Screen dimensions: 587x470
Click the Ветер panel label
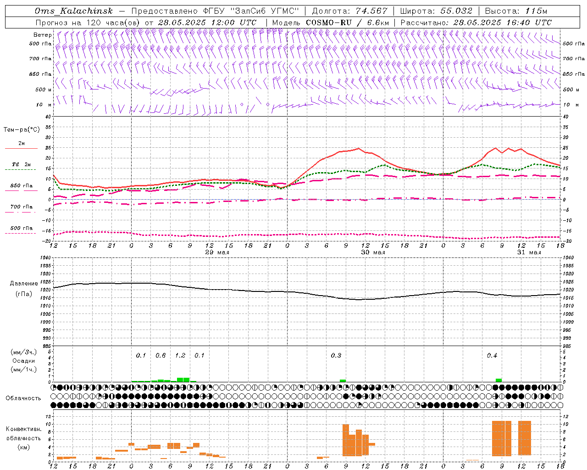43,35
